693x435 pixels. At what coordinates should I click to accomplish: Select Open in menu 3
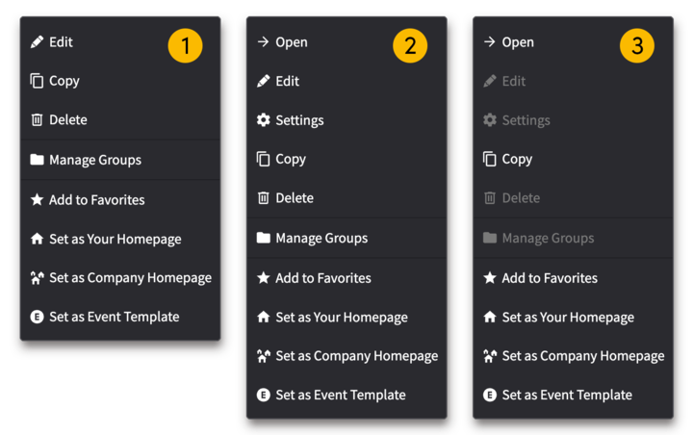click(x=517, y=42)
